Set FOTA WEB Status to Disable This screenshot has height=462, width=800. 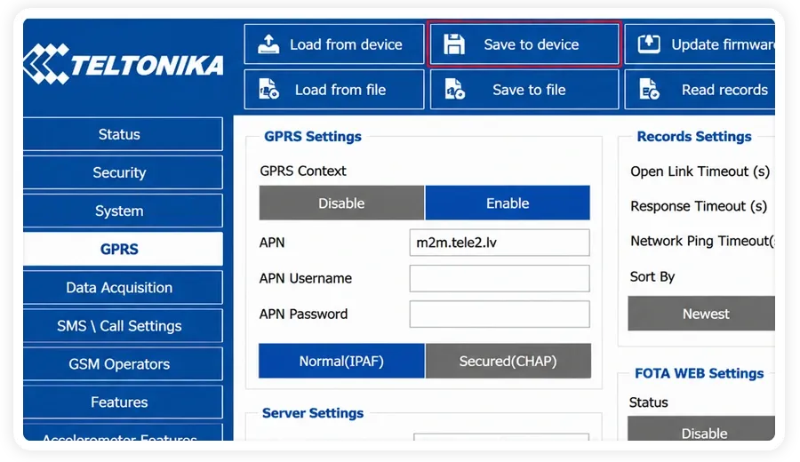point(701,429)
